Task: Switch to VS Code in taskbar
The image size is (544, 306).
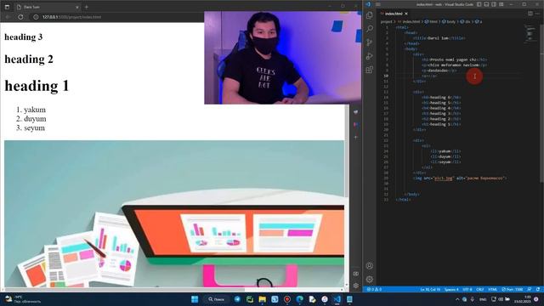Action: (337, 299)
